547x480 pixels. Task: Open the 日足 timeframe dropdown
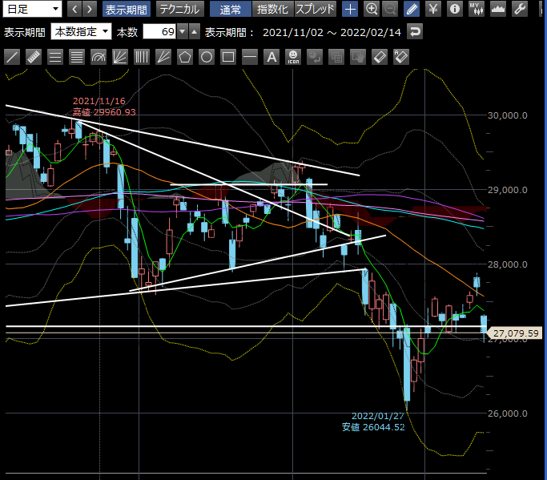tap(32, 10)
